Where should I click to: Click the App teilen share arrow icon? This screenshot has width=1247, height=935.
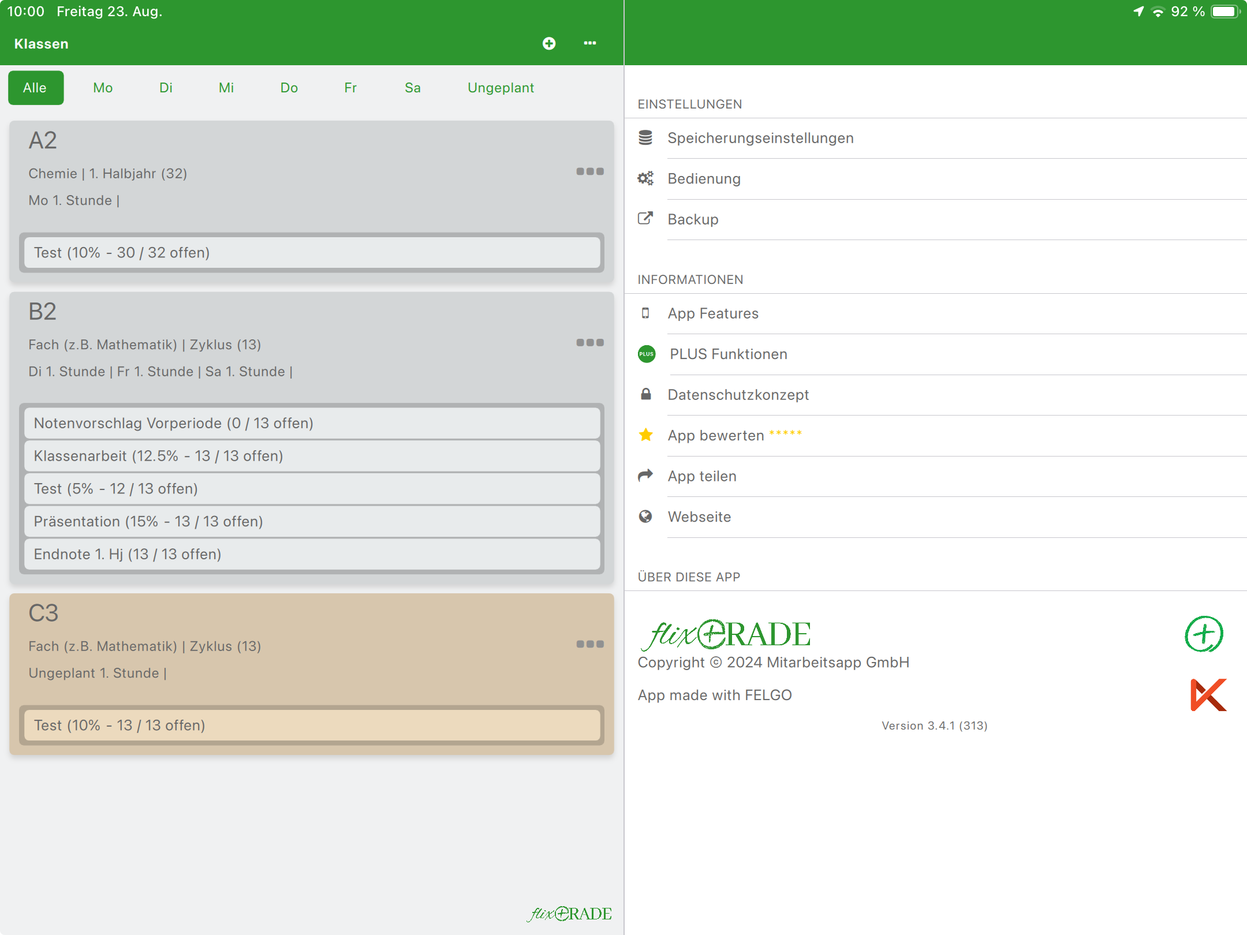645,476
